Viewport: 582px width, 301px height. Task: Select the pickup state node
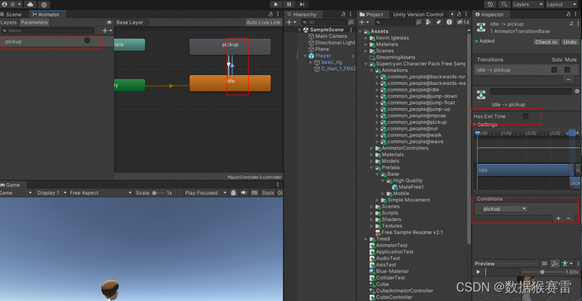point(230,47)
